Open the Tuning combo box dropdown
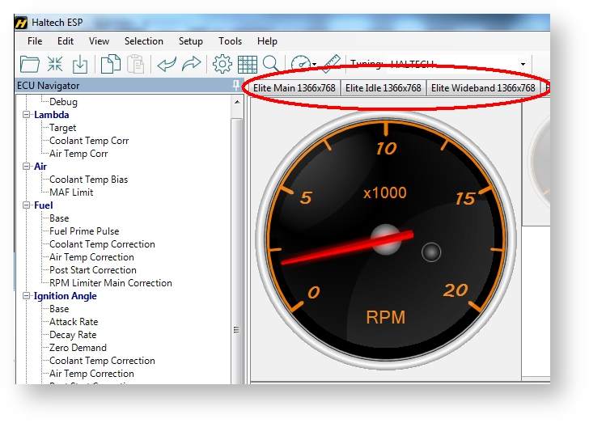Screen dimensions: 589x423 tap(523, 64)
